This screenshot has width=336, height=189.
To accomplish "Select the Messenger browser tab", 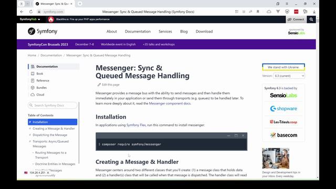I will [55, 4].
